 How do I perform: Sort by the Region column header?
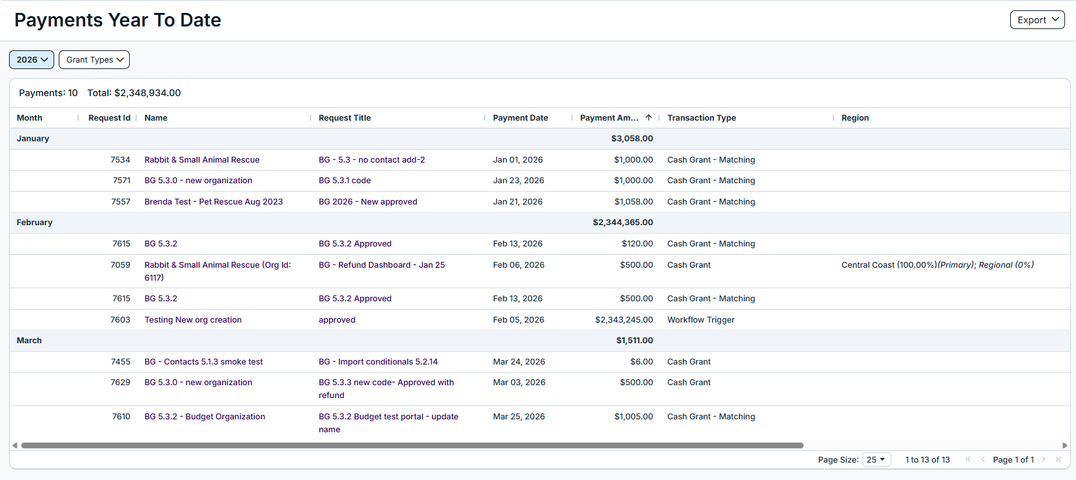click(855, 117)
